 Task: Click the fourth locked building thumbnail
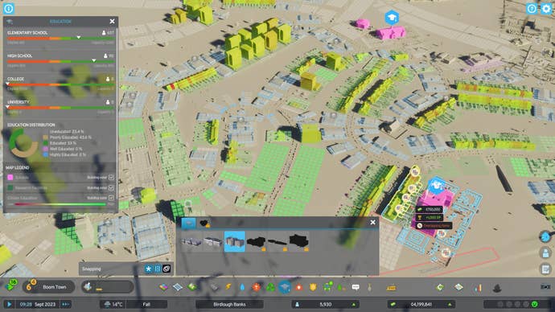pyautogui.click(x=257, y=241)
